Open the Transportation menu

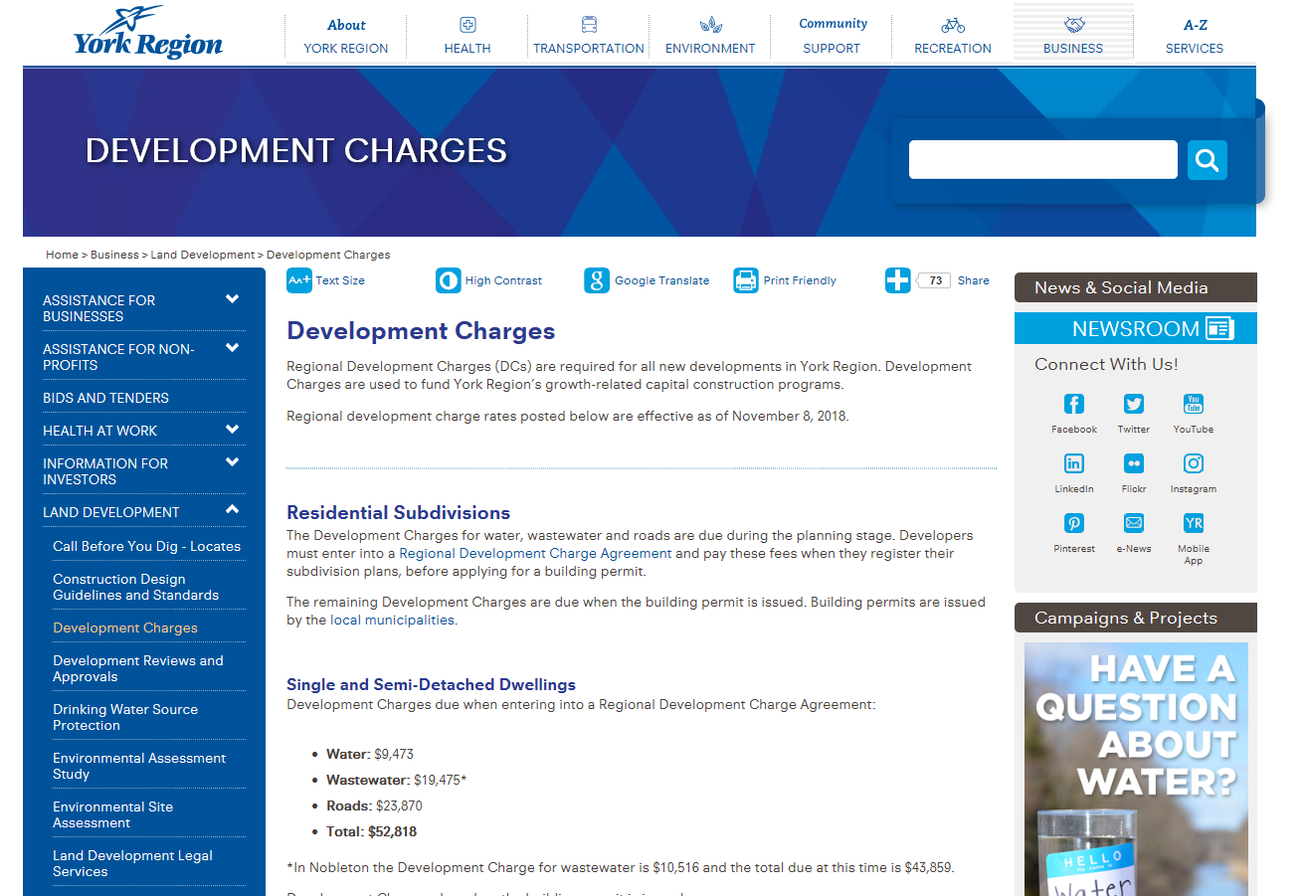pyautogui.click(x=588, y=37)
